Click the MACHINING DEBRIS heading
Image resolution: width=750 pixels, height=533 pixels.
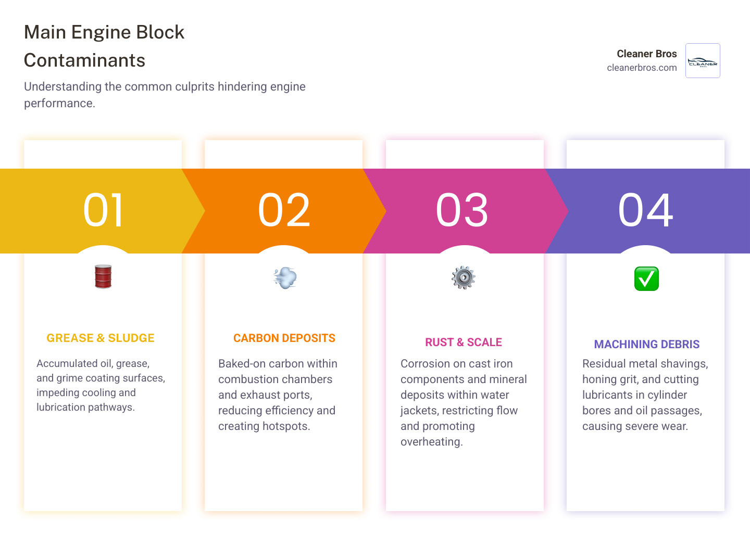tap(647, 345)
